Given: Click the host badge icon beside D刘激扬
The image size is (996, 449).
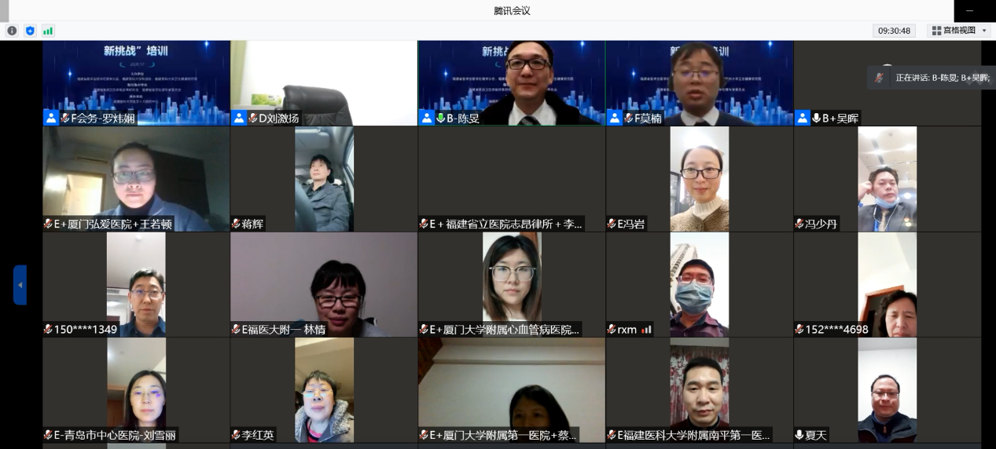Looking at the screenshot, I should (239, 118).
